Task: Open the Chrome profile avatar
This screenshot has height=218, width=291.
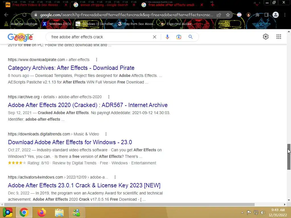Action: click(276, 15)
